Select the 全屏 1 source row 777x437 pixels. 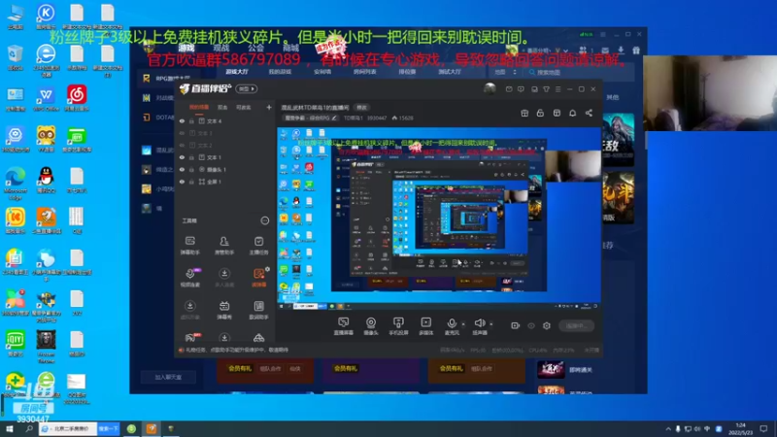tap(224, 182)
